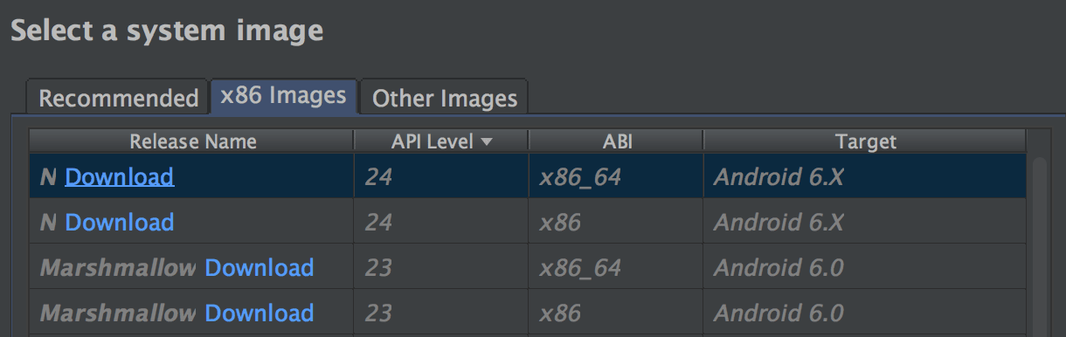Click API level 23 cell for Marshmallow x86_64
Image resolution: width=1066 pixels, height=337 pixels.
tap(378, 267)
